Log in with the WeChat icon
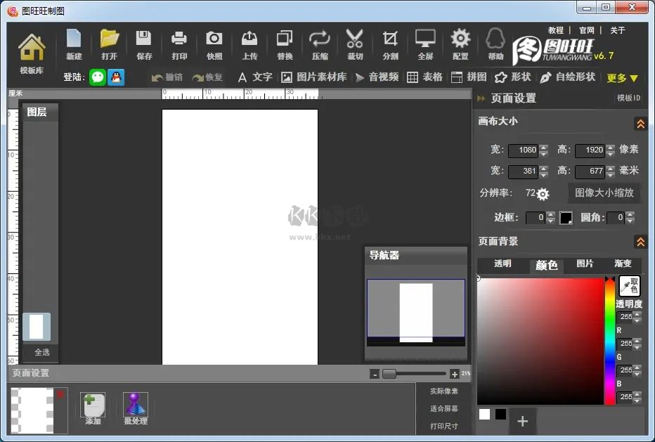655x442 pixels. click(98, 77)
